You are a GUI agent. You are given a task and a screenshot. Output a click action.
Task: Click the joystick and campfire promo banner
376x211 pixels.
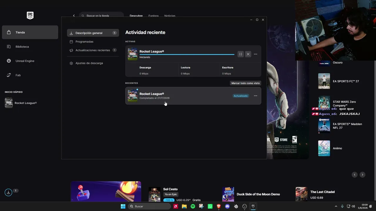tap(106, 191)
